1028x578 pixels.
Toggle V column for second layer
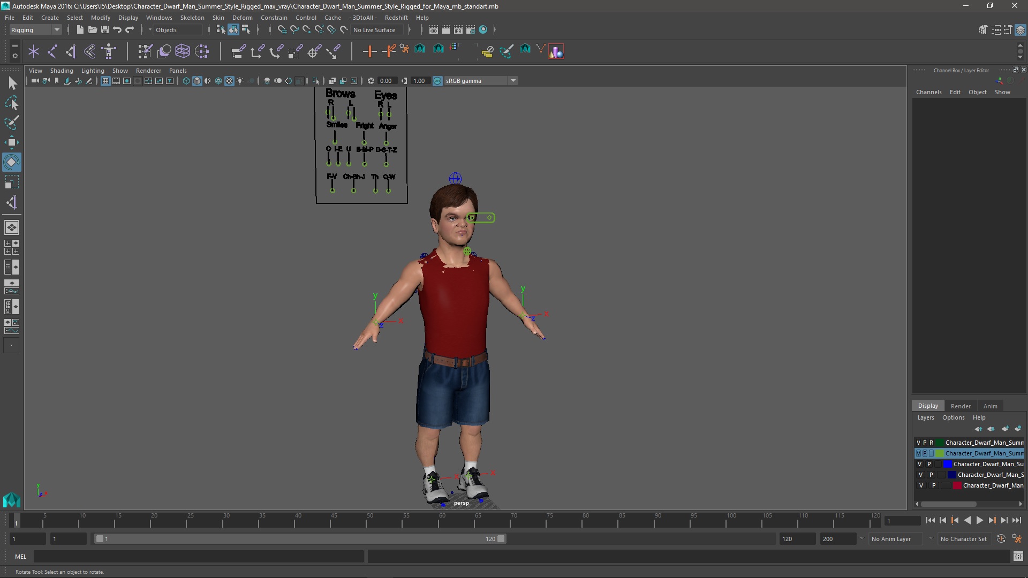918,452
